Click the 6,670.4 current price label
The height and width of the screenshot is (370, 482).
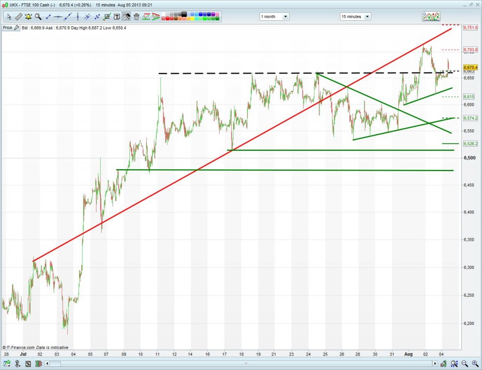click(x=470, y=68)
